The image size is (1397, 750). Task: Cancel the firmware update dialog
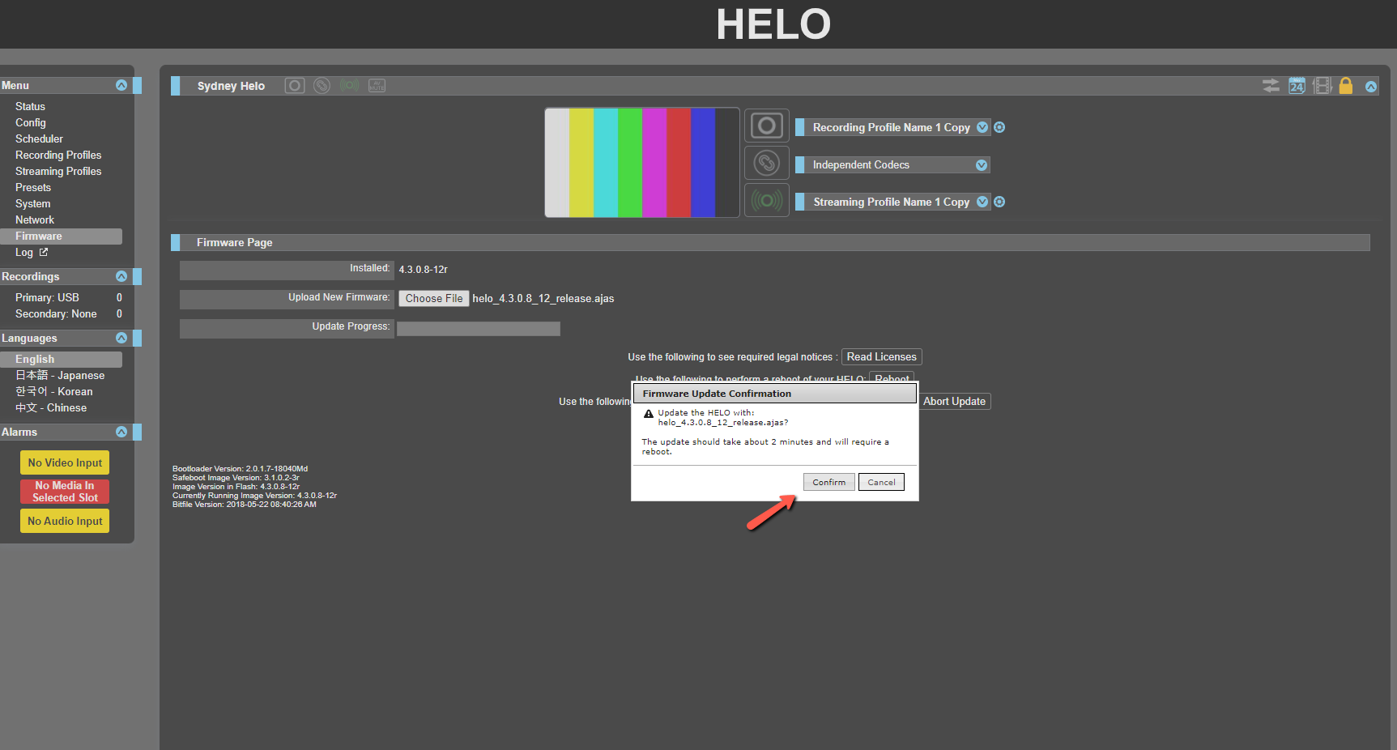881,482
